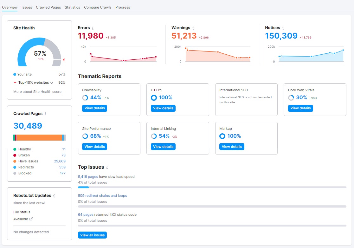Open 509 redirect chains and loops link

[x=102, y=196]
